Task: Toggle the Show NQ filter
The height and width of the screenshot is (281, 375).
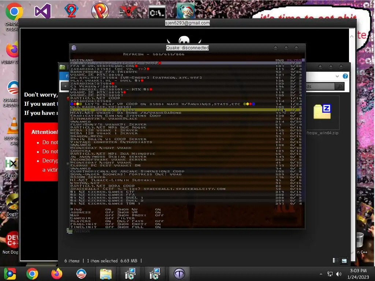Action: [x=139, y=209]
